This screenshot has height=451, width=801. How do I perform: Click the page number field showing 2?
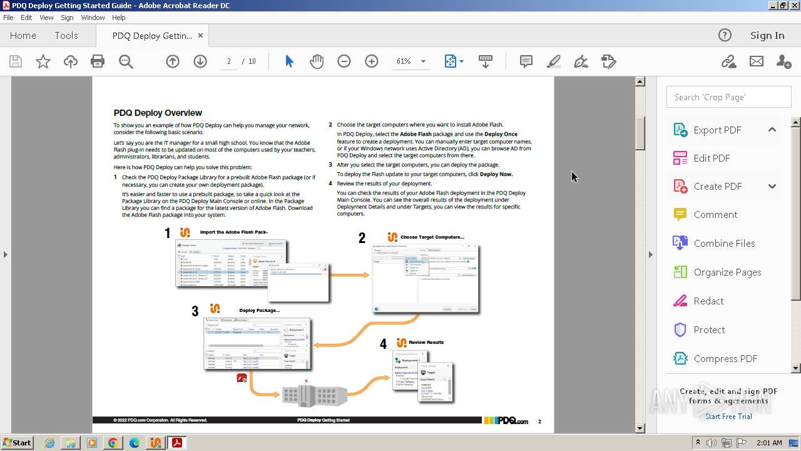tap(229, 61)
